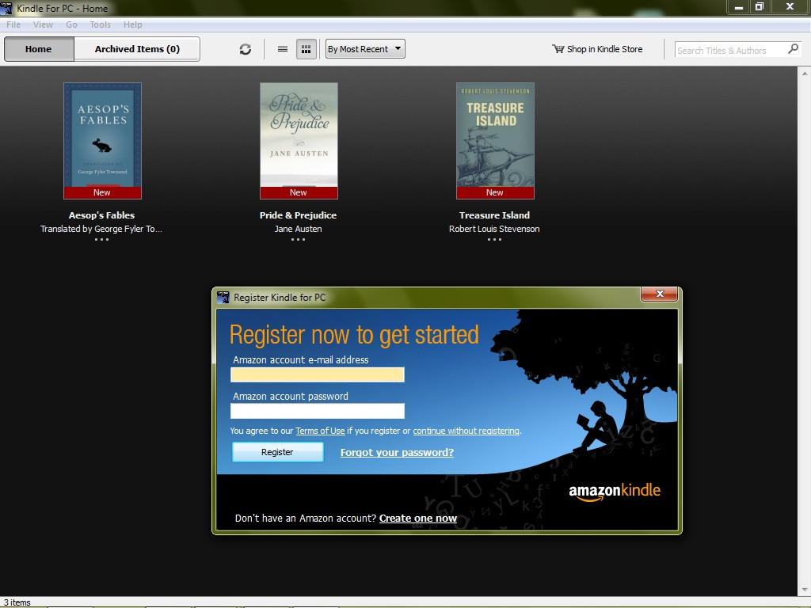Image resolution: width=811 pixels, height=608 pixels.
Task: Click the Kindle icon in dialog title bar
Action: (223, 298)
